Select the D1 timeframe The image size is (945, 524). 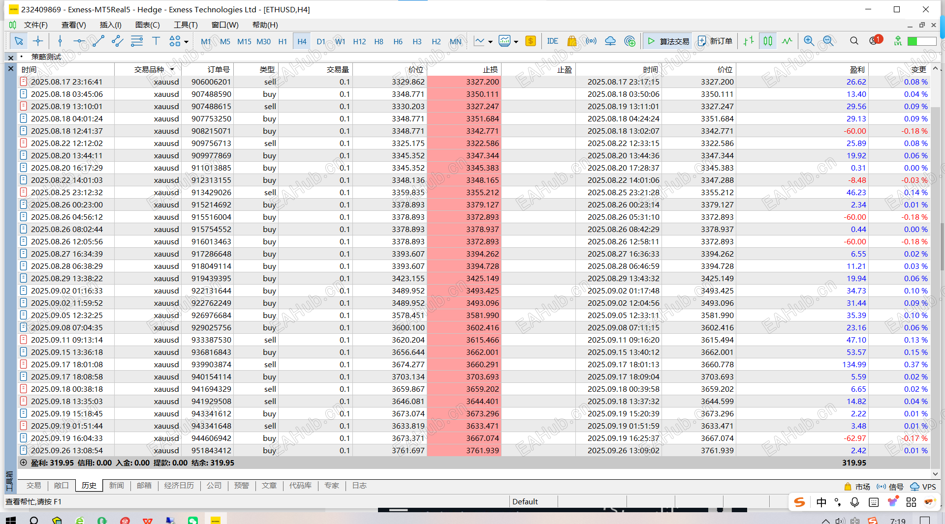coord(321,41)
